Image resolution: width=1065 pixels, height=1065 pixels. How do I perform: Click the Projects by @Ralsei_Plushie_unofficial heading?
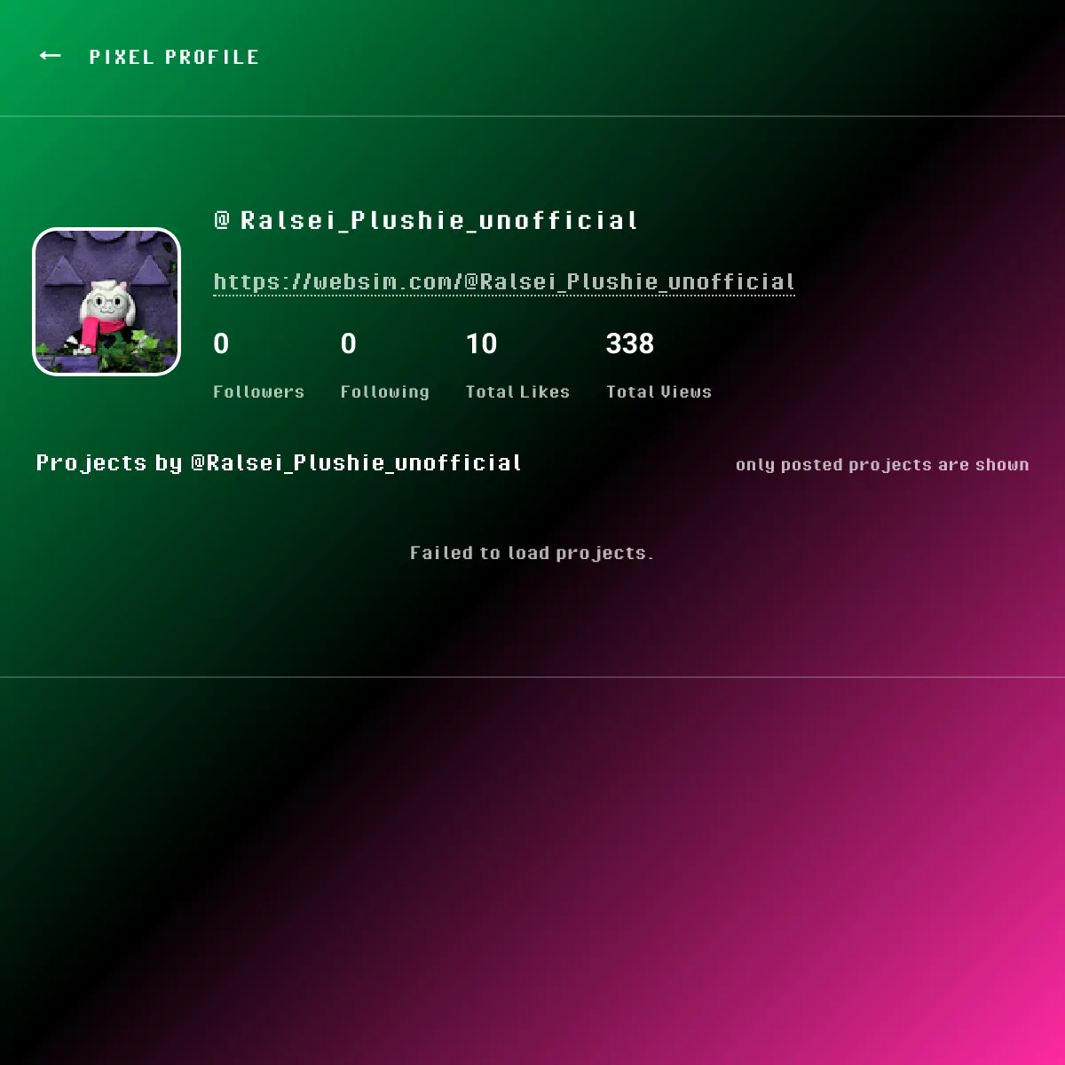279,463
